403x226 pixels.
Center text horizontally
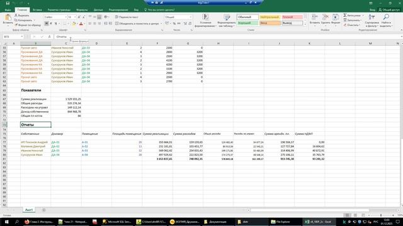coord(94,24)
